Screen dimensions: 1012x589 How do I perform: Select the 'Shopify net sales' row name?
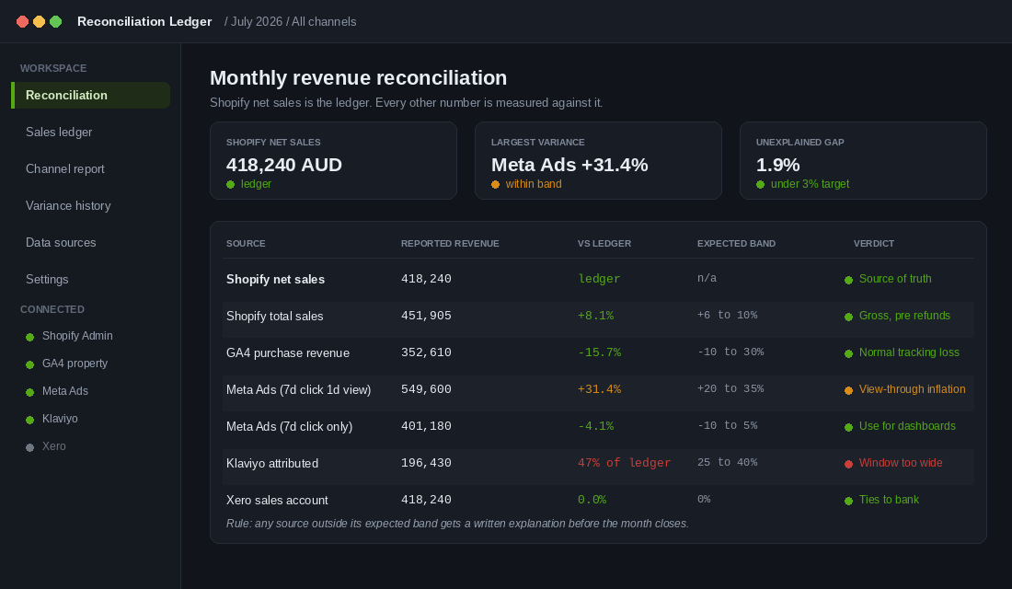[276, 279]
